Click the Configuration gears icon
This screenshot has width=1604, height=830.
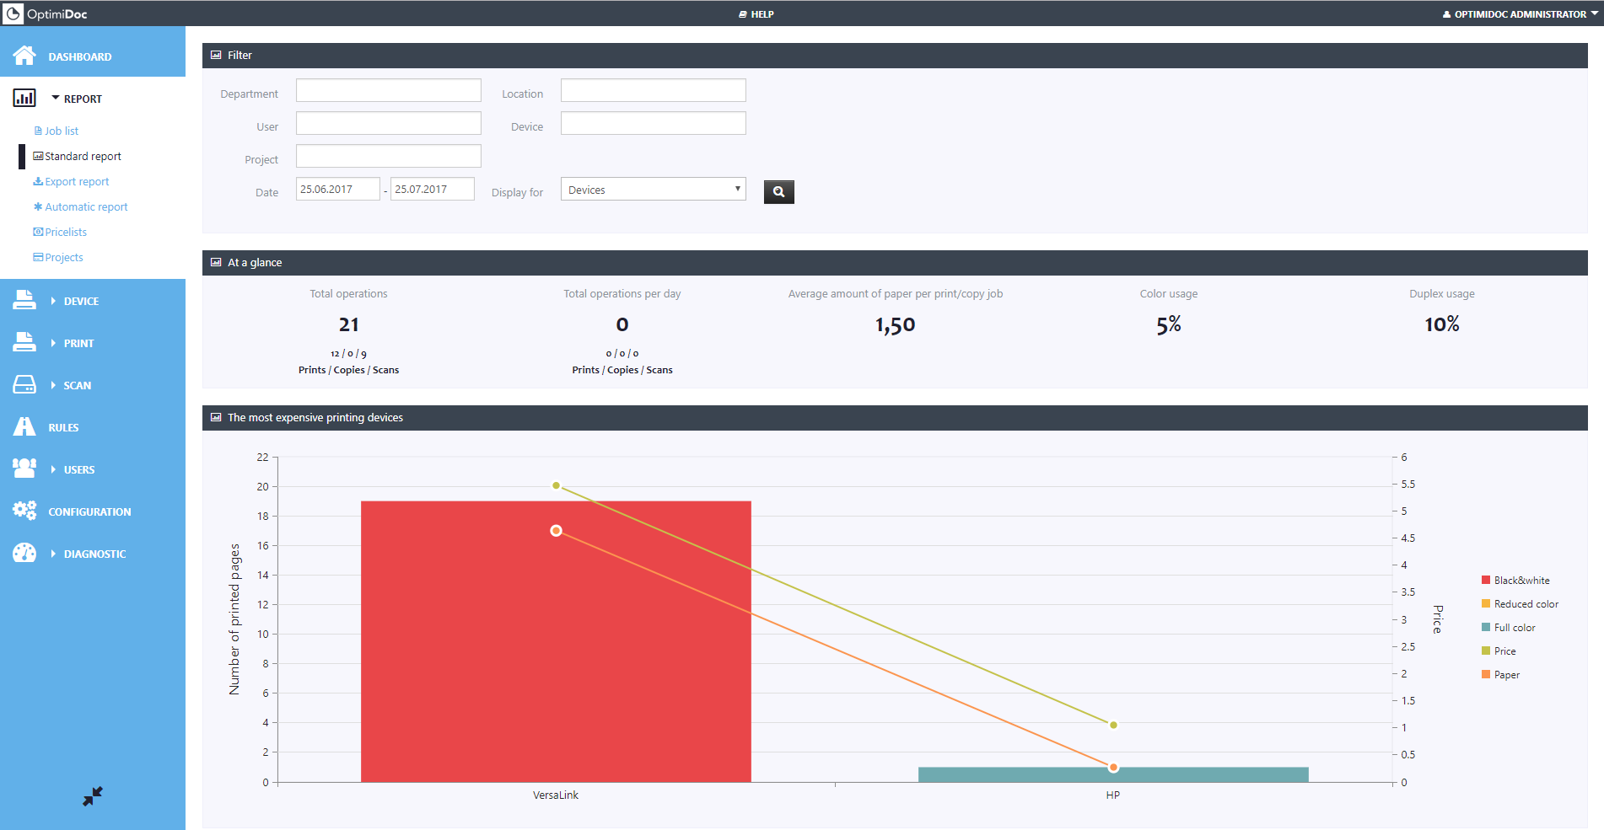pos(24,511)
